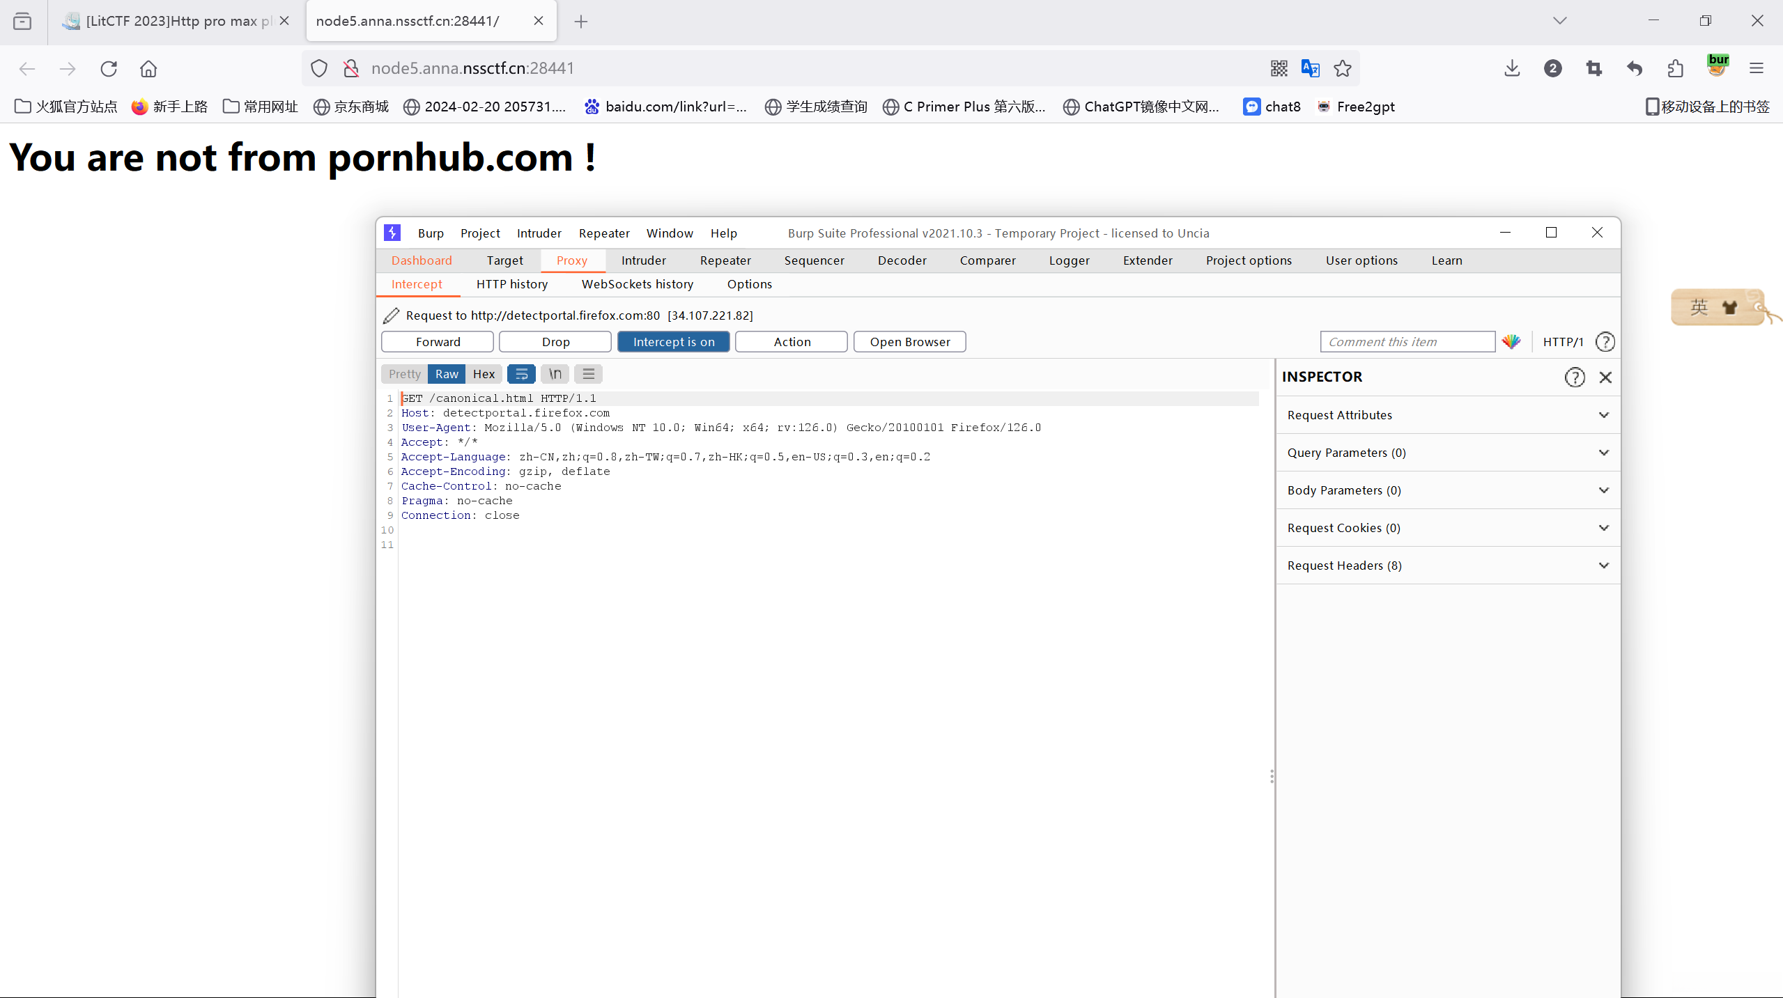
Task: Click the Comment this item field
Action: pyautogui.click(x=1407, y=341)
